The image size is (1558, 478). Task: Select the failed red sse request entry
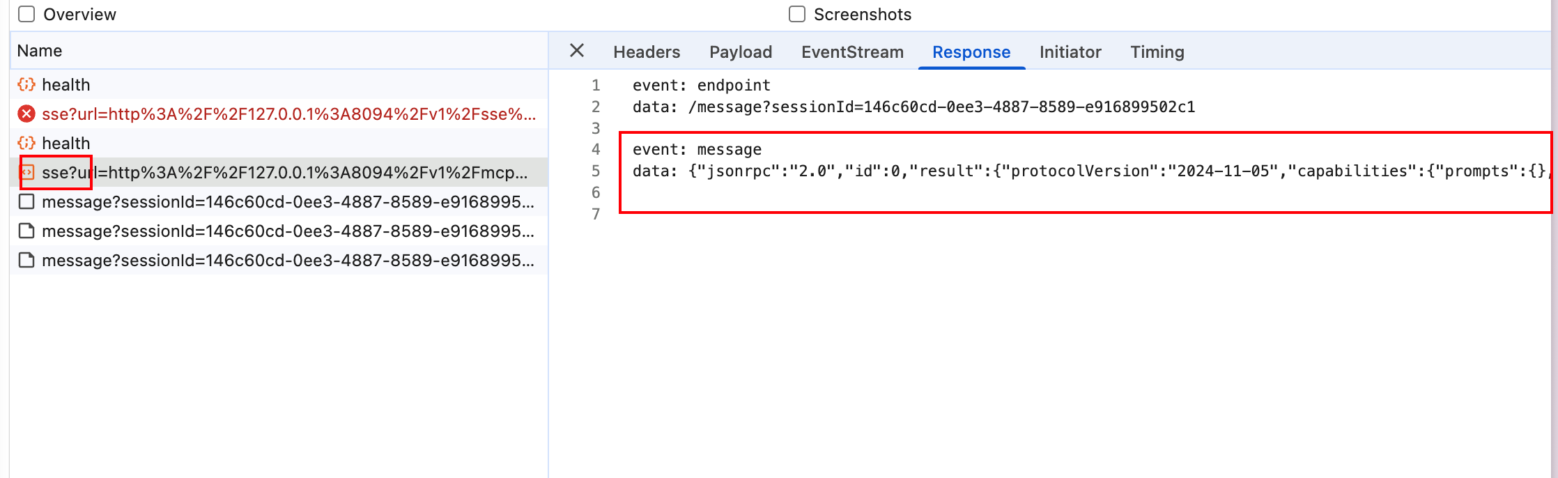[x=288, y=114]
